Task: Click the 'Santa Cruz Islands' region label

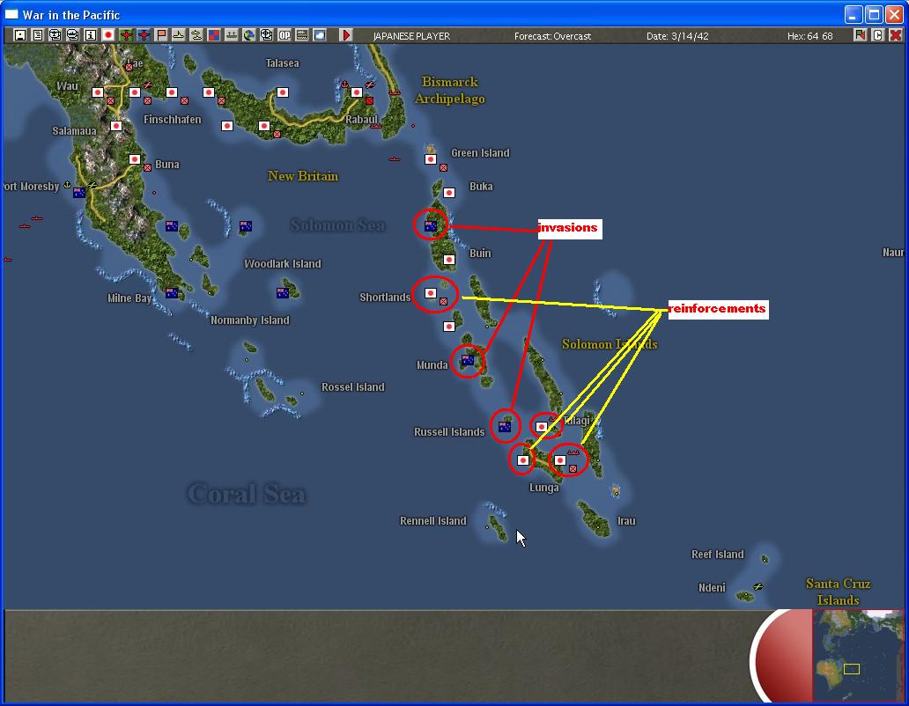Action: click(838, 592)
